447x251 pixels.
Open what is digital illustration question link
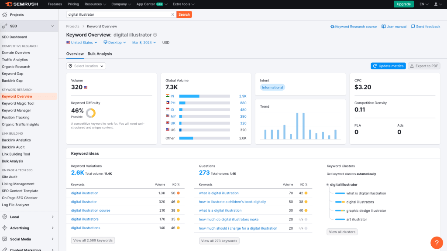[x=219, y=193]
